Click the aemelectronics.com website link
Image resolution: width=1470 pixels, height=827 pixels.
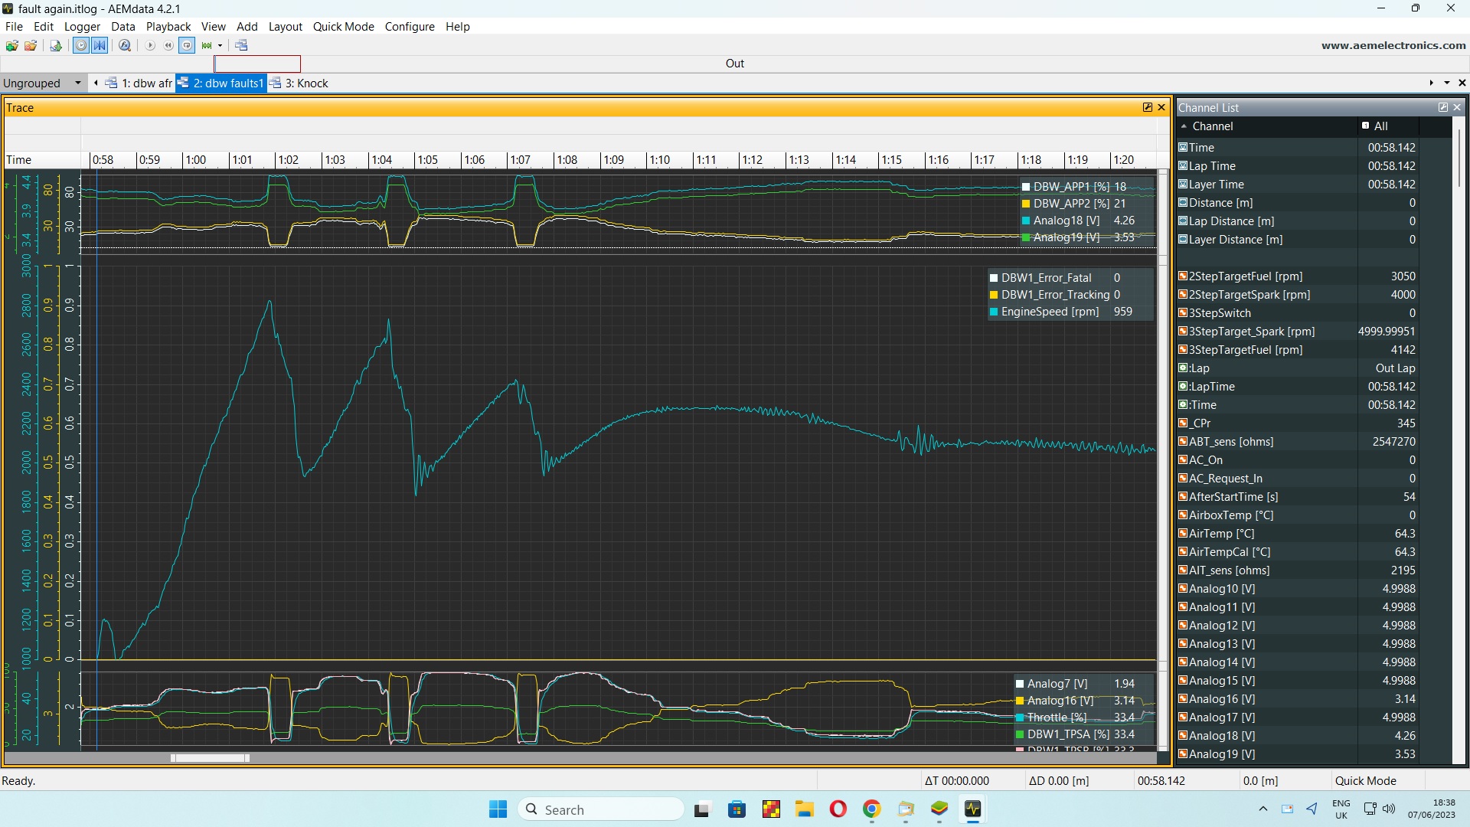pos(1393,45)
